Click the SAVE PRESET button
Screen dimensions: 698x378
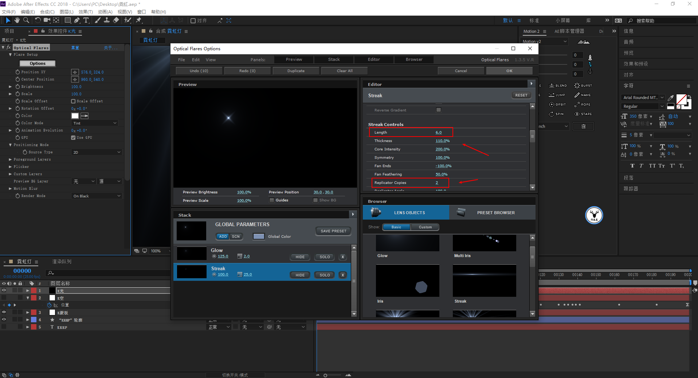pyautogui.click(x=333, y=231)
